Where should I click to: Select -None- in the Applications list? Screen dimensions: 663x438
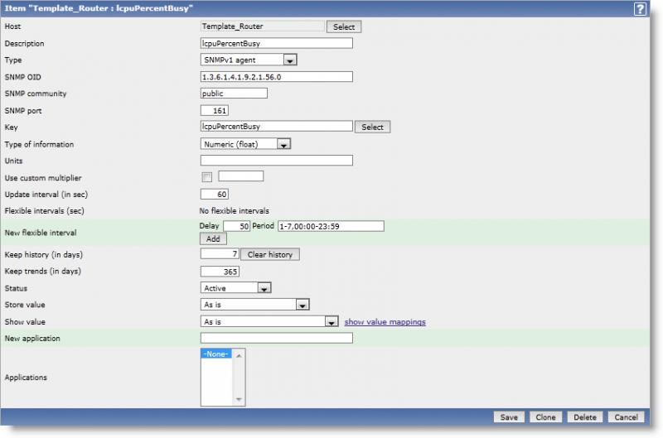pos(216,354)
